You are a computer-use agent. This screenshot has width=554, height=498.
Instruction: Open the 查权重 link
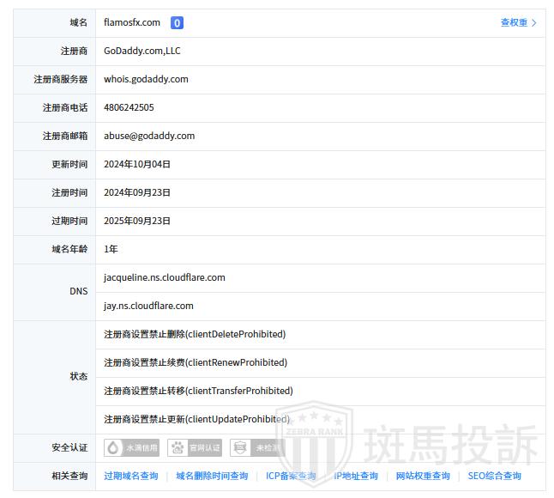coord(518,23)
